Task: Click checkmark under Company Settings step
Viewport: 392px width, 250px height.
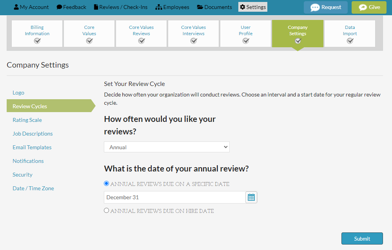Action: tap(298, 41)
